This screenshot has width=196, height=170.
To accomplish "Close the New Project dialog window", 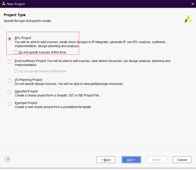I will [193, 4].
